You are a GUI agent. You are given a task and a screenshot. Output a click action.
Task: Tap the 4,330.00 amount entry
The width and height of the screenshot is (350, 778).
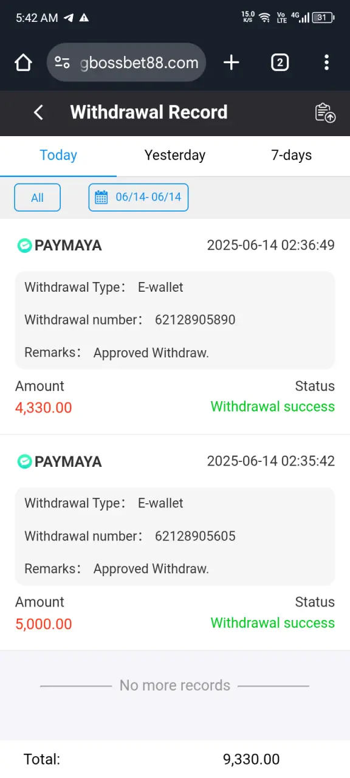coord(44,407)
